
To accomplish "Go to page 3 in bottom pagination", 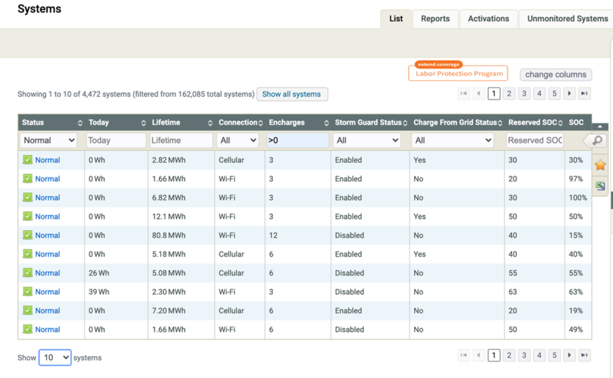I will click(524, 355).
